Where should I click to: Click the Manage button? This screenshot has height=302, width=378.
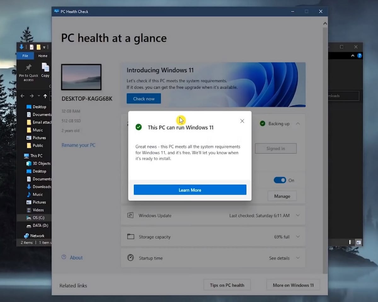282,196
